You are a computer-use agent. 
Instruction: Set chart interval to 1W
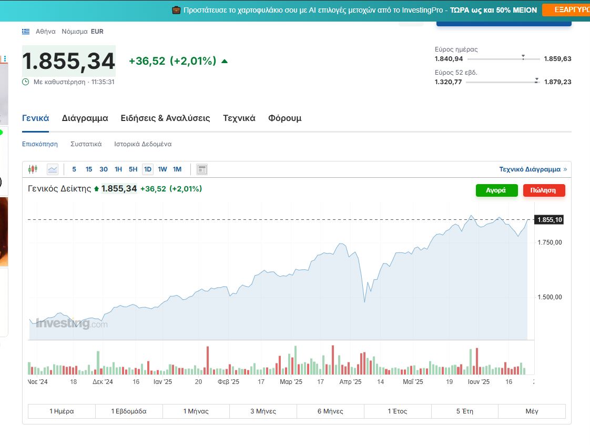(162, 169)
